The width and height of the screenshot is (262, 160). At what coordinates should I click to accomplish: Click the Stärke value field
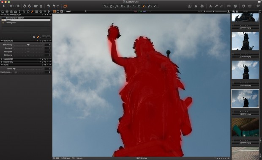pos(48,69)
